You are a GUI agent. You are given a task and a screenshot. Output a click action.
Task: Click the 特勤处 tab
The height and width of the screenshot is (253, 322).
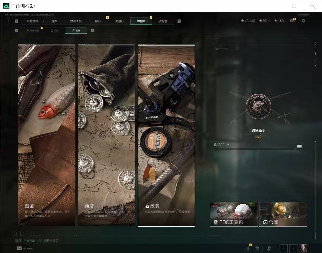pos(141,21)
